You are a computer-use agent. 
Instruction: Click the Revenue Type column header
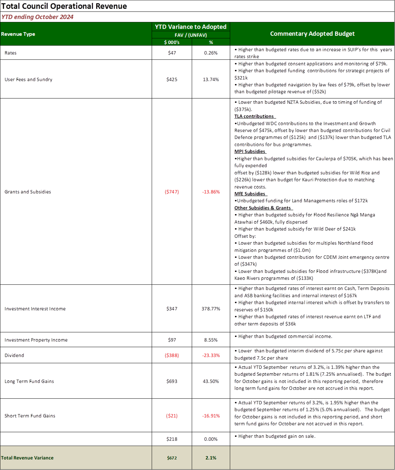click(x=18, y=34)
